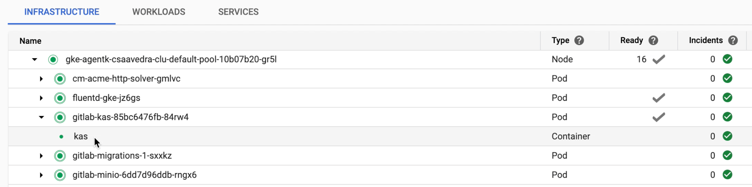
Task: Collapse the gke-agentk default-pool node
Action: tap(35, 59)
